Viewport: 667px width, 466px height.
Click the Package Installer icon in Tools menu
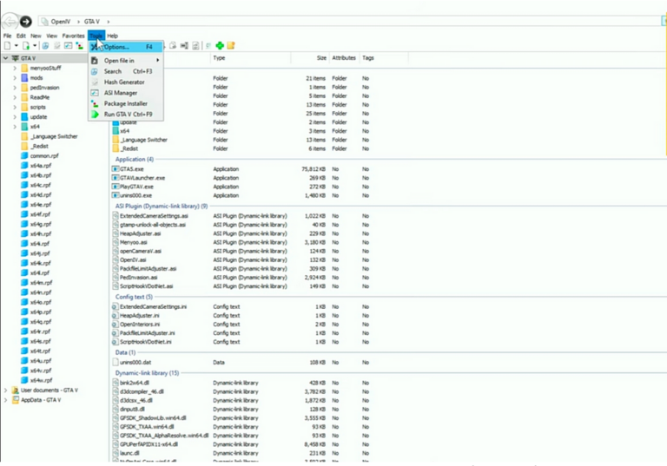[x=95, y=104]
